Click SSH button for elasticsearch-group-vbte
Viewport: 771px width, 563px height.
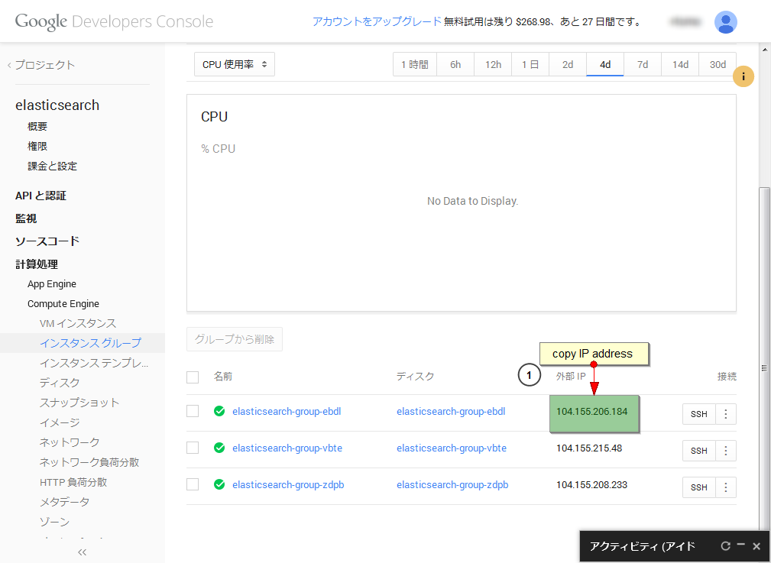[x=698, y=451]
